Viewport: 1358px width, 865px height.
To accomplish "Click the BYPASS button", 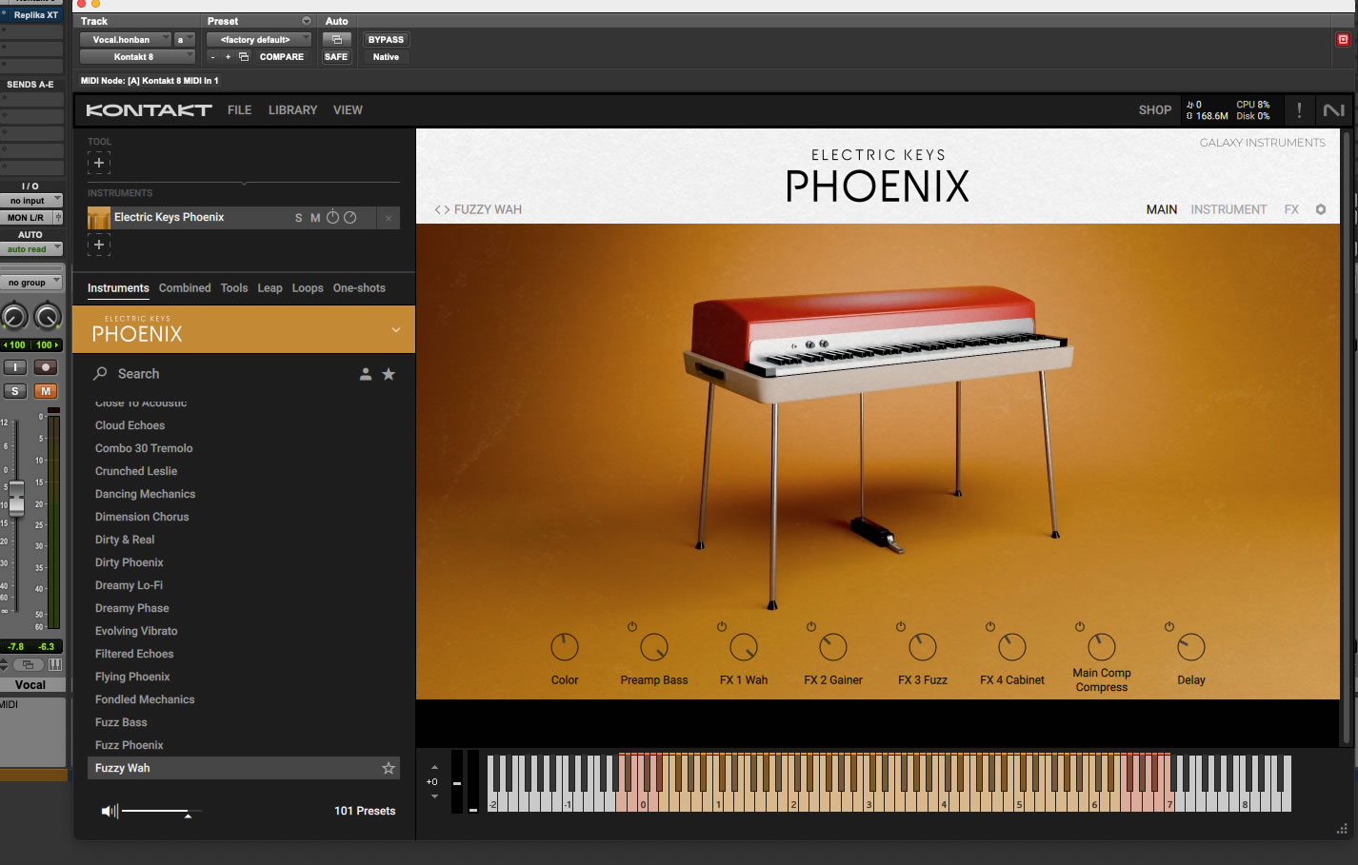I will pyautogui.click(x=386, y=40).
